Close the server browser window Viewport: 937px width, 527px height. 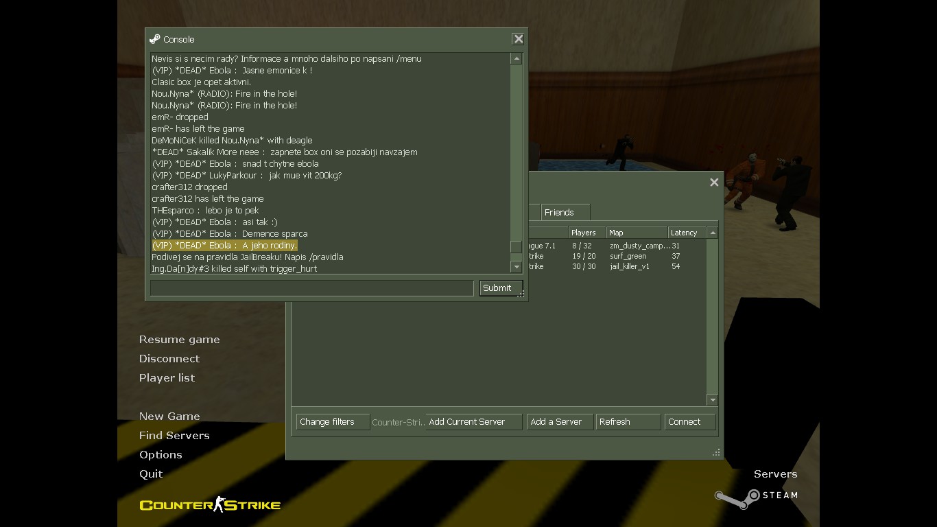point(714,182)
